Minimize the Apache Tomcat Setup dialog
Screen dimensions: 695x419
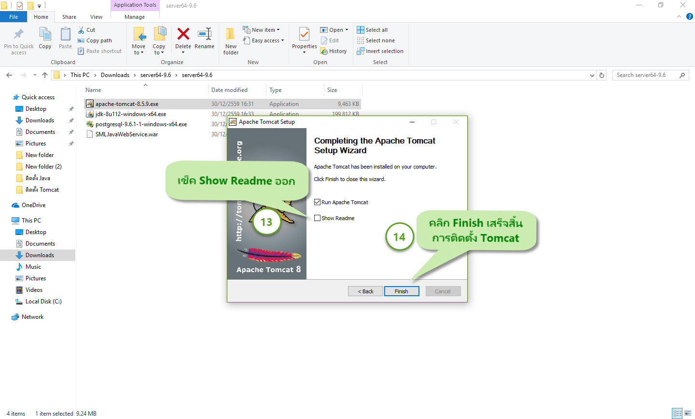tap(412, 122)
